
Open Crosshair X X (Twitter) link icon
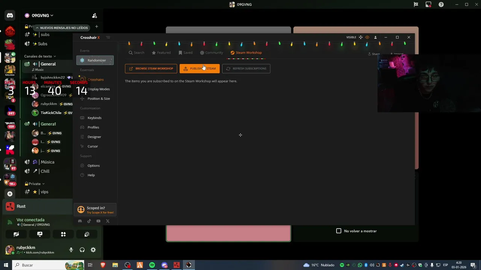tap(108, 221)
